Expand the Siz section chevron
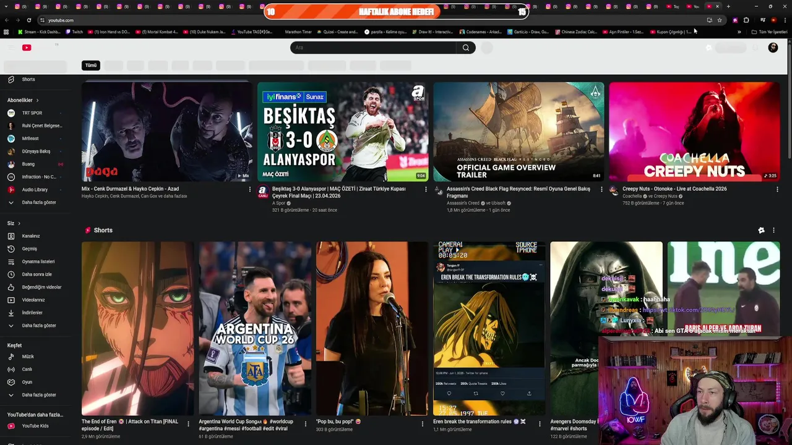792x445 pixels. click(19, 223)
